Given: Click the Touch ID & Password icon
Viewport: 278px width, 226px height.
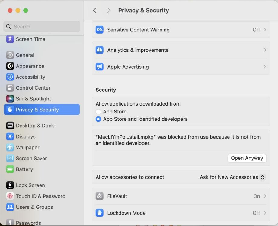Looking at the screenshot, I should pos(9,196).
